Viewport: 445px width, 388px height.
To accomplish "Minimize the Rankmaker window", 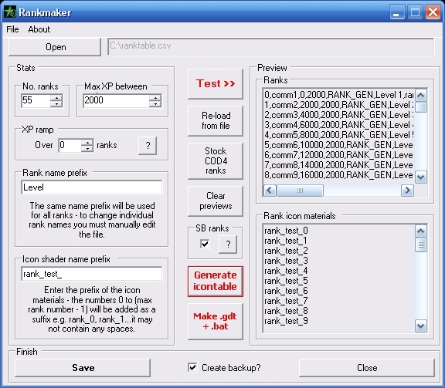I will (397, 12).
